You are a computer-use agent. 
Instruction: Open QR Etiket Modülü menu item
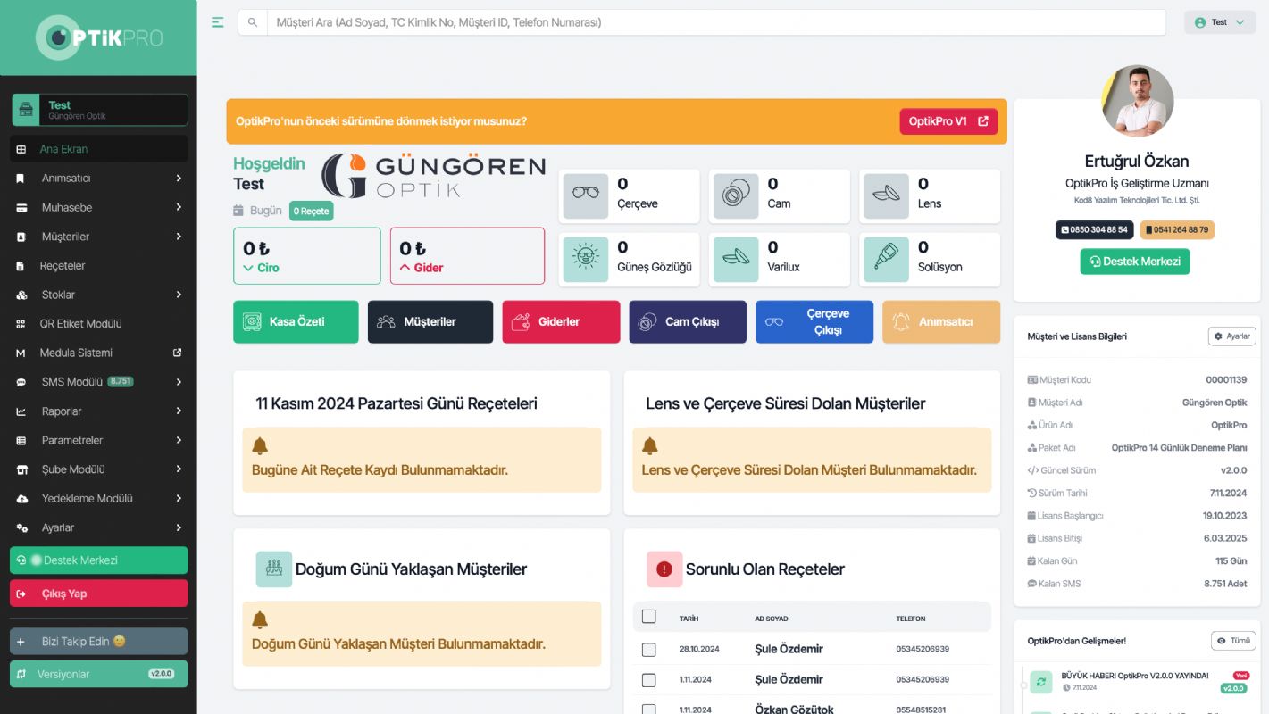coord(99,324)
